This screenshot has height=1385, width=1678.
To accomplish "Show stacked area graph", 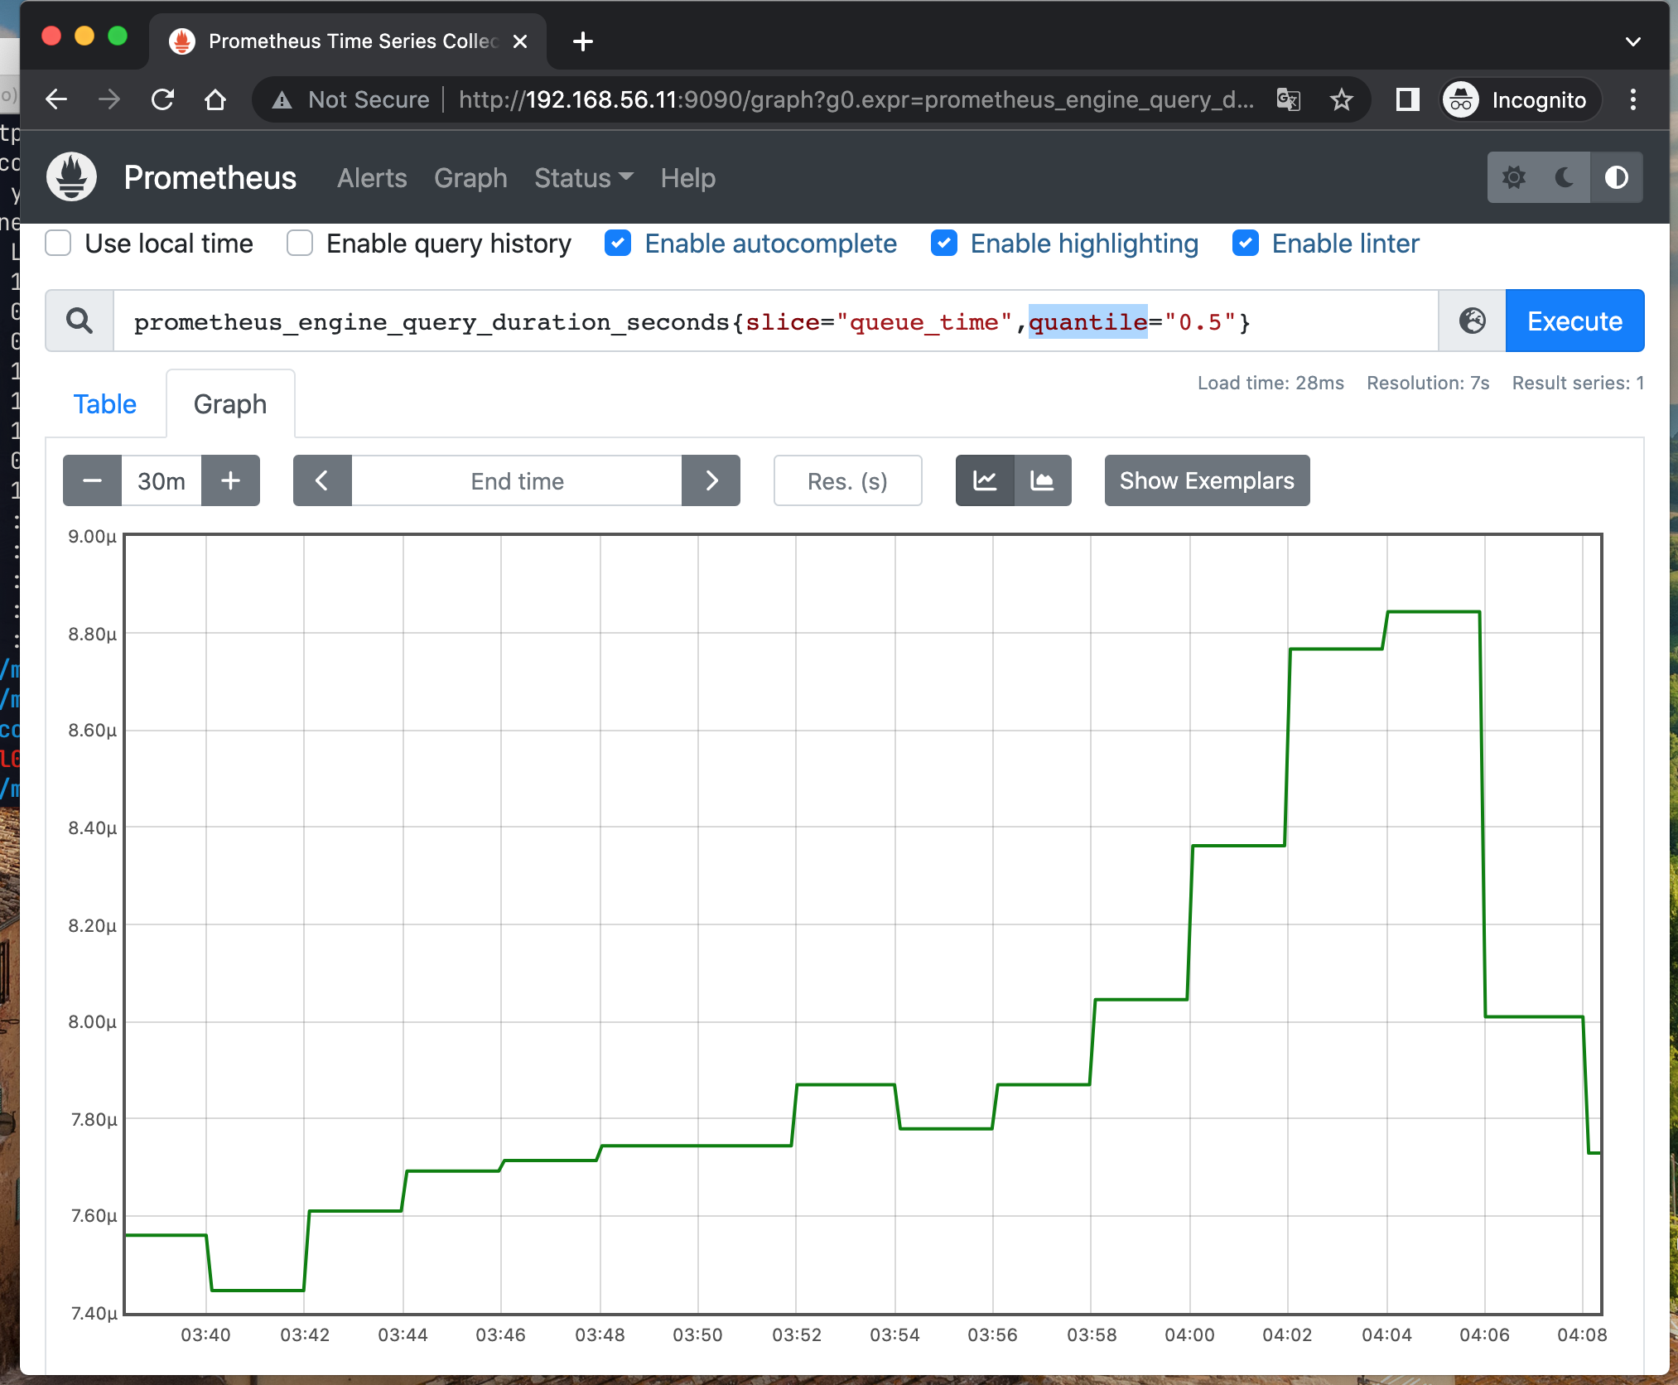I will [1042, 480].
